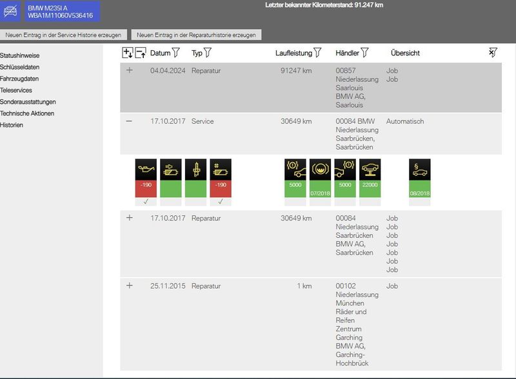Click 1 km mileage cell
The height and width of the screenshot is (379, 516).
coord(304,286)
